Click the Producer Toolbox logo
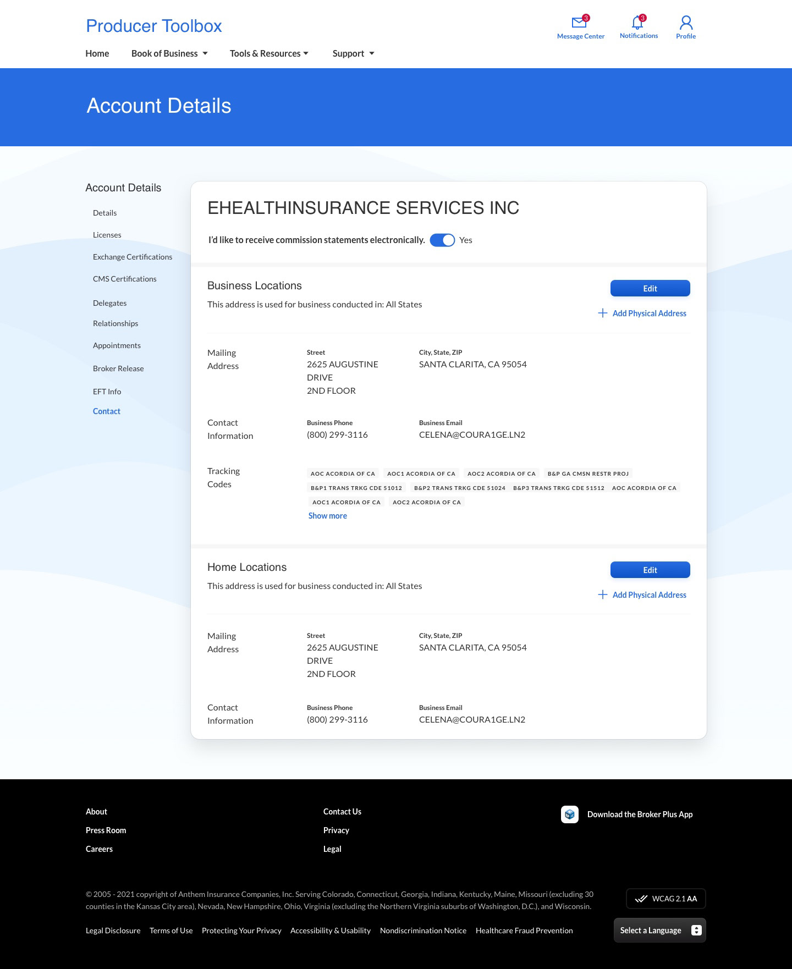Screen dimensions: 792x969 pos(154,26)
